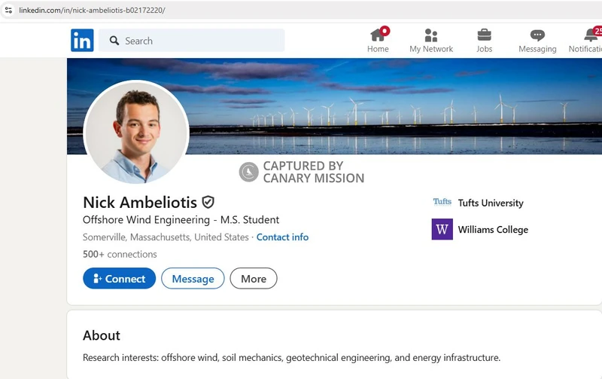Open Notifications in the navigation bar
The height and width of the screenshot is (379, 602).
pyautogui.click(x=585, y=40)
